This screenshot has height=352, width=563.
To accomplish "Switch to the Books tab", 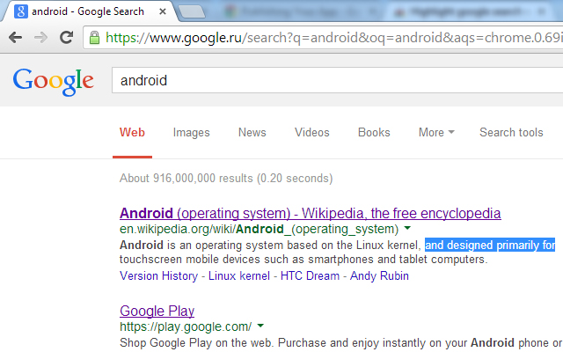I will pos(374,132).
